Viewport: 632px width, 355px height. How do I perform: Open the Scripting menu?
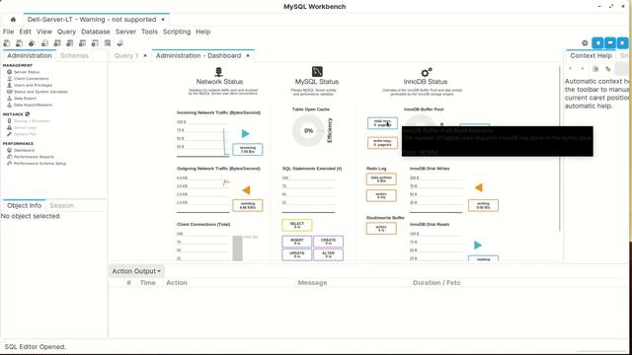click(177, 32)
